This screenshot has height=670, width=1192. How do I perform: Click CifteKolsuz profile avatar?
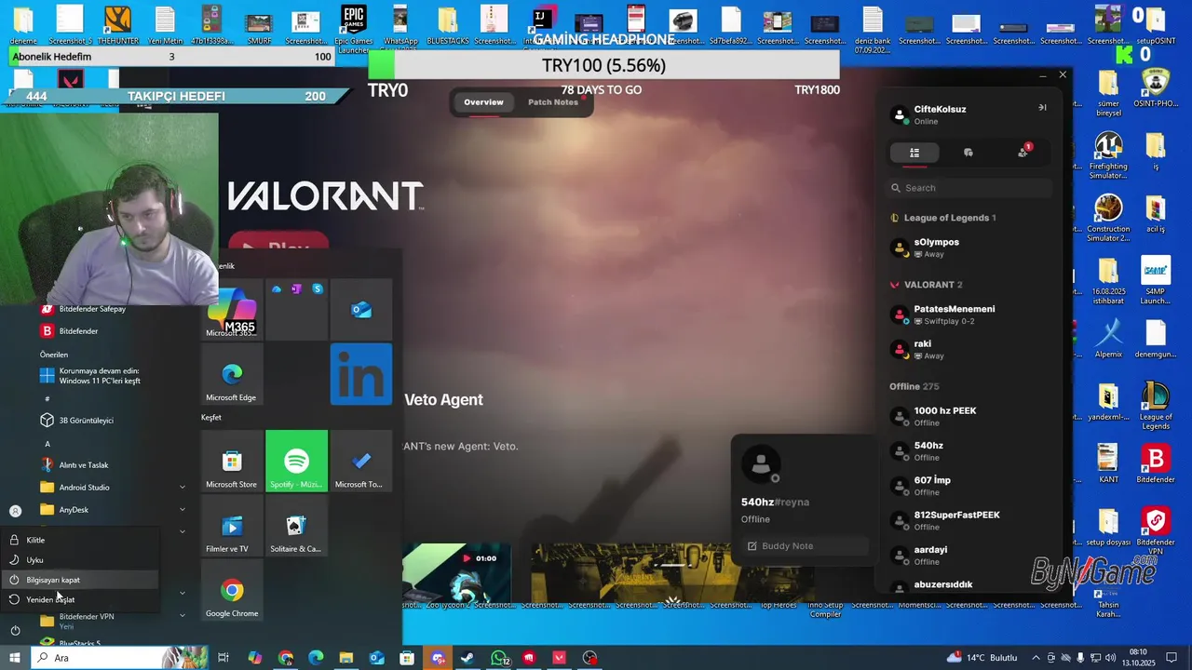(x=900, y=114)
